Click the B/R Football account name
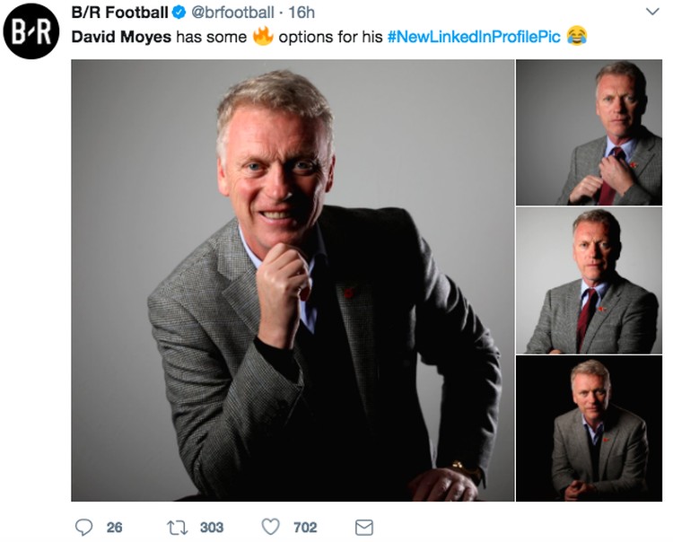The width and height of the screenshot is (673, 542). click(119, 13)
